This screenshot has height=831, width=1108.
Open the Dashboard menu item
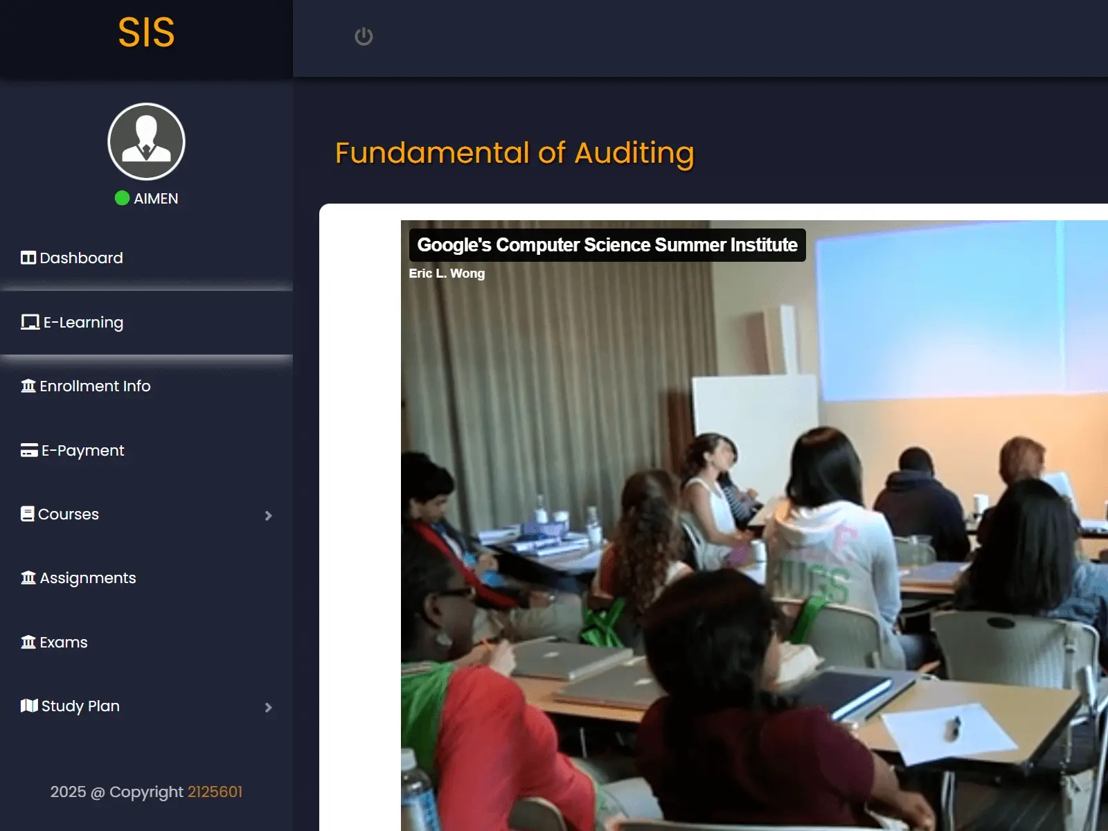click(x=146, y=258)
